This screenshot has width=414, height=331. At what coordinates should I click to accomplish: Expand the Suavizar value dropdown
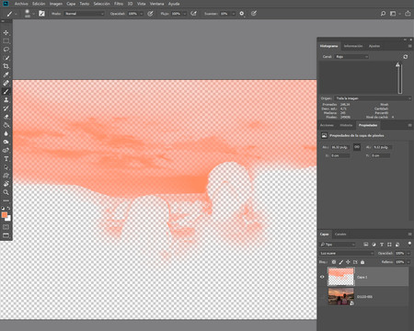pyautogui.click(x=234, y=14)
